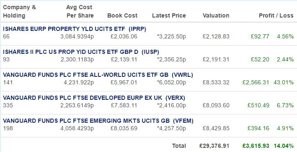Click the total percentage gain 14.04%
The width and height of the screenshot is (297, 152).
click(x=284, y=146)
